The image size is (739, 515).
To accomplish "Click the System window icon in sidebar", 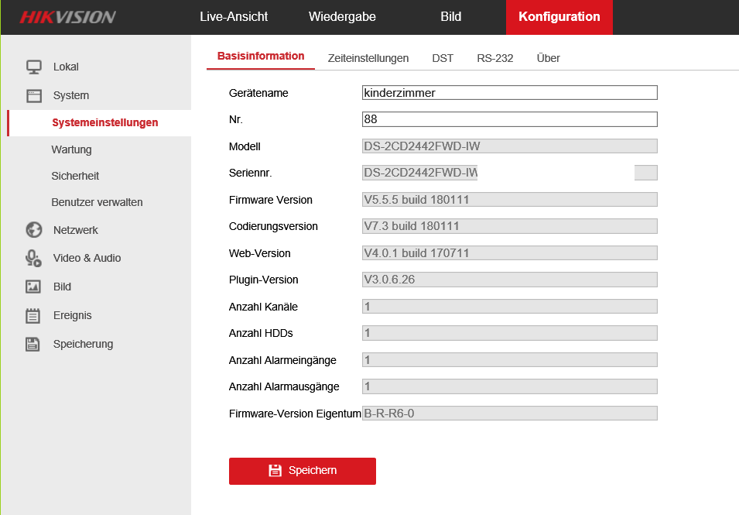I will 33,96.
